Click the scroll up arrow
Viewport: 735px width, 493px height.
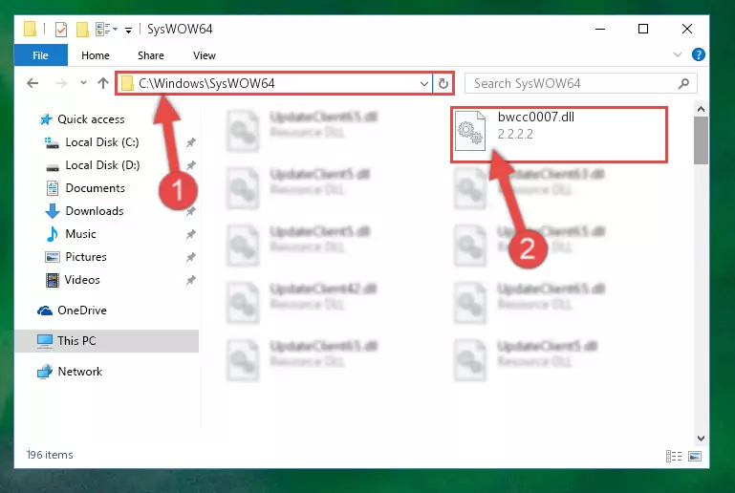(x=701, y=109)
